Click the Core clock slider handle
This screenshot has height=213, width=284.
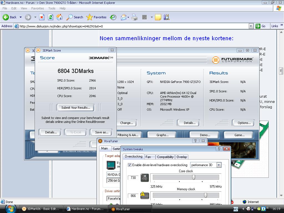(193, 177)
